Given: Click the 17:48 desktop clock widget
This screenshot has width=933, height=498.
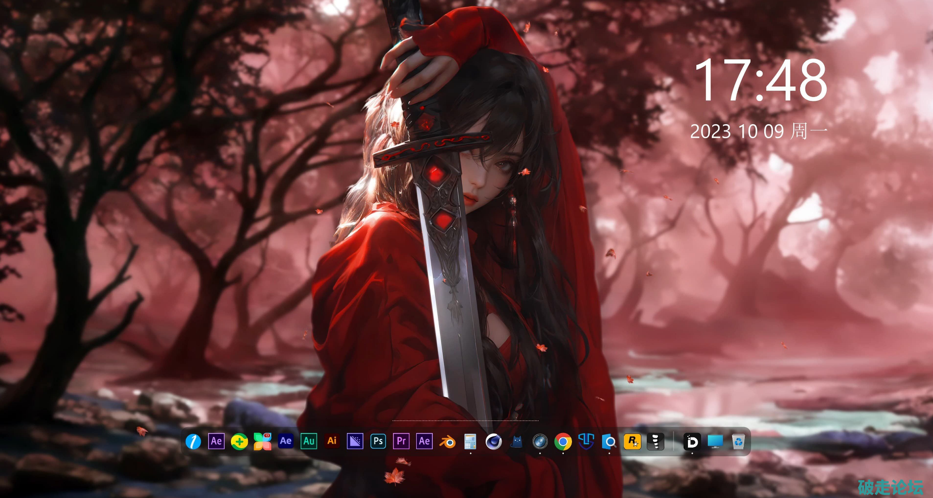Looking at the screenshot, I should (760, 80).
